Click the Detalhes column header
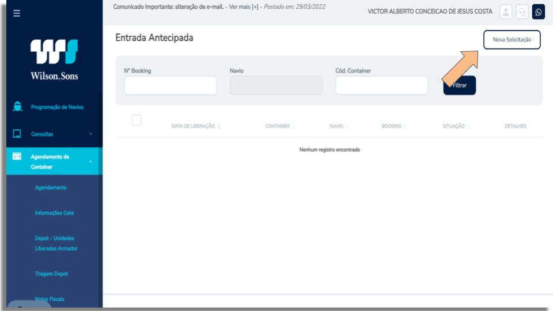553x311 pixels. (515, 126)
